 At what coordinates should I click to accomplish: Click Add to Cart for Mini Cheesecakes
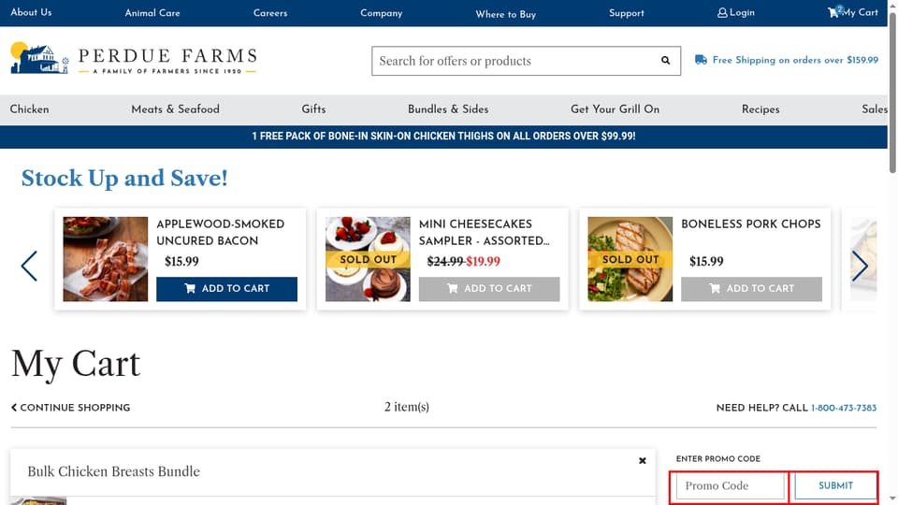click(x=489, y=289)
